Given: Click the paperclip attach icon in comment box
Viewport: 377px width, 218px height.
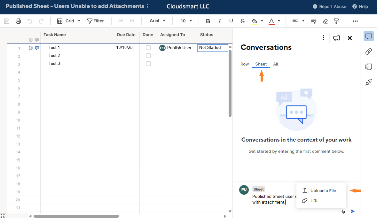Looking at the screenshot, I should tap(343, 211).
